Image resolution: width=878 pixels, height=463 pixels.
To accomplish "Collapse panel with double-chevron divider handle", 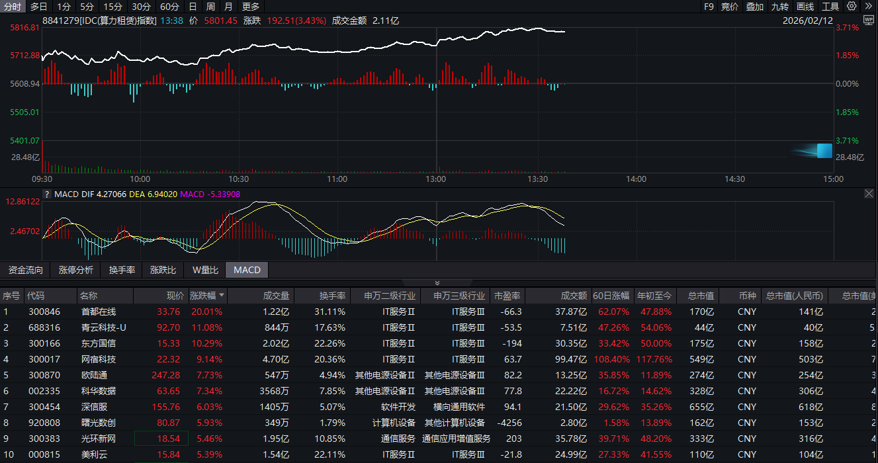I will click(x=437, y=282).
